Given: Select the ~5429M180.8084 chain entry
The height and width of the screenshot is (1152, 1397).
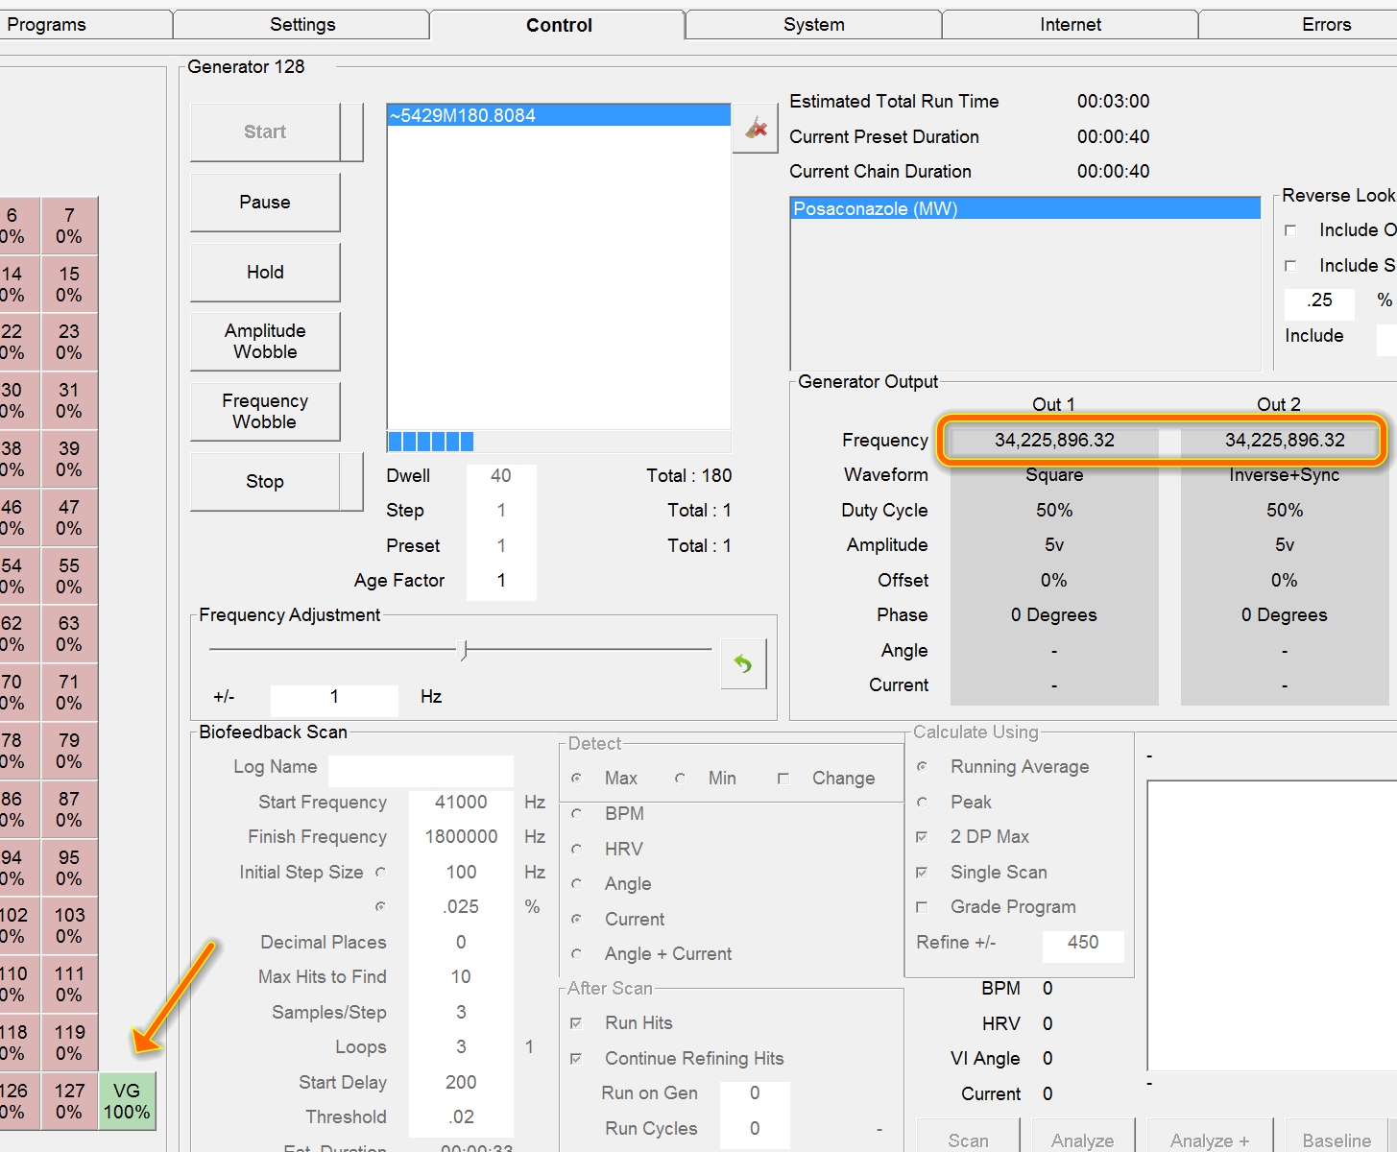Looking at the screenshot, I should pos(559,116).
